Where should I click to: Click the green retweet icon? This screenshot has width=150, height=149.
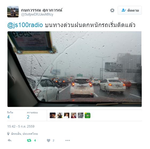coord(29,140)
